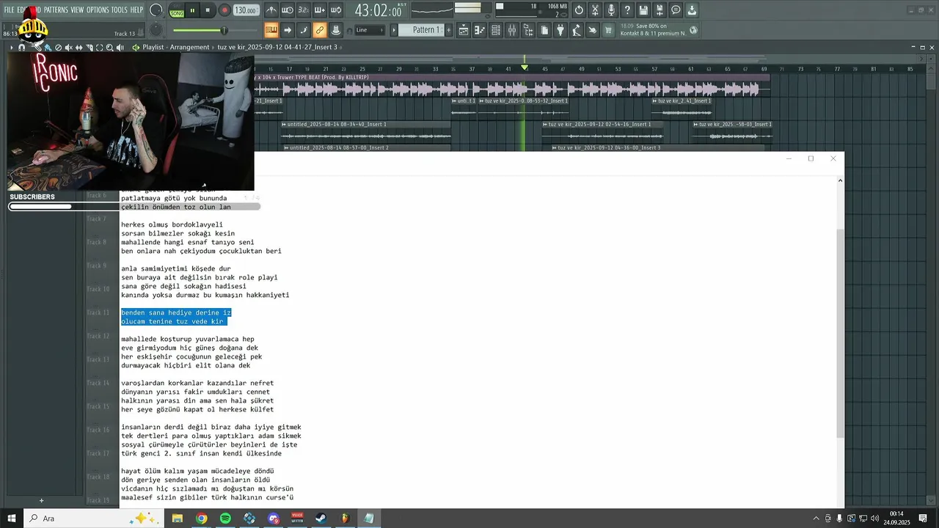Open the FILE menu

tap(9, 10)
